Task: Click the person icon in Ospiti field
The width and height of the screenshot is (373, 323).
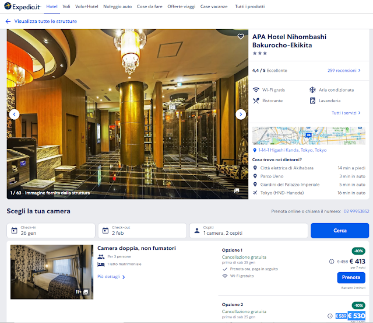Action: [x=197, y=231]
